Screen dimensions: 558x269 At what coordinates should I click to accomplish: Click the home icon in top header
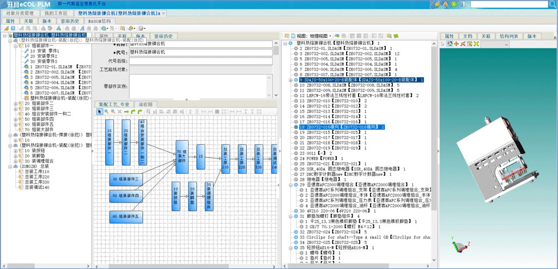pyautogui.click(x=445, y=4)
